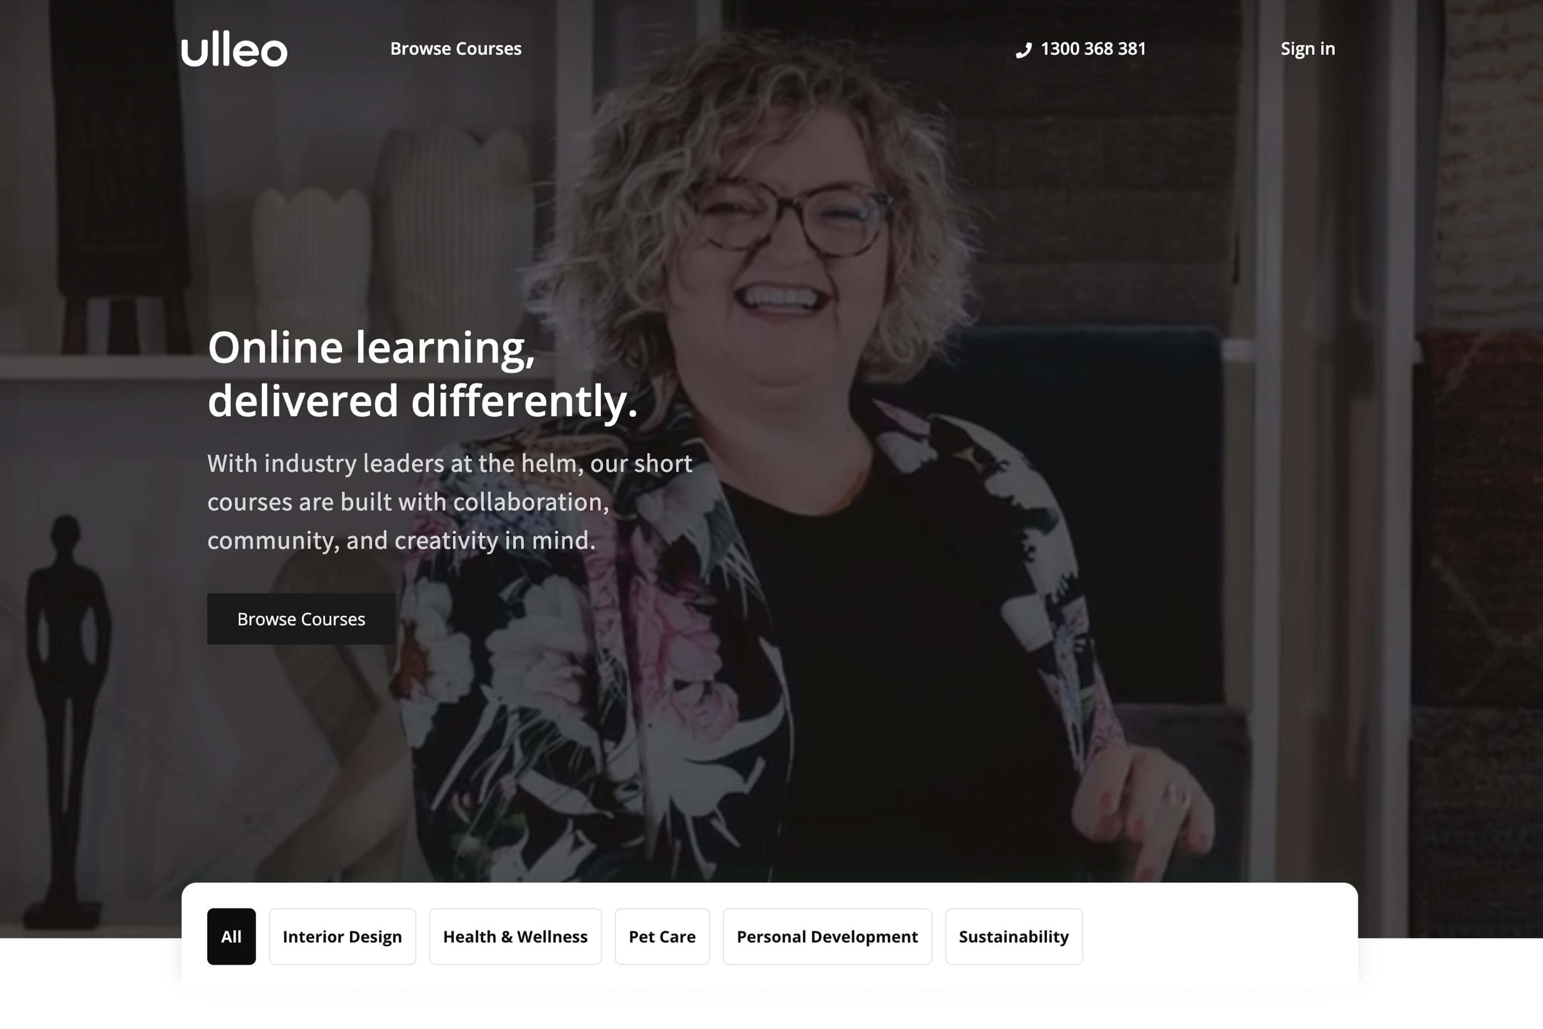Click the phone handset icon
Viewport: 1543px width, 1029px height.
(x=1024, y=50)
